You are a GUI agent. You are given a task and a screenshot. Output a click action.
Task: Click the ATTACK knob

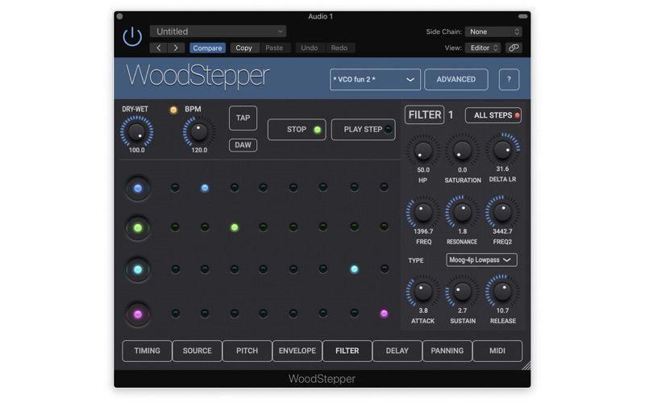pyautogui.click(x=422, y=292)
